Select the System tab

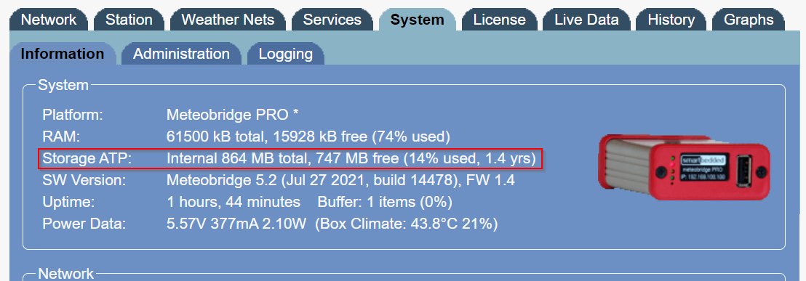pos(418,20)
